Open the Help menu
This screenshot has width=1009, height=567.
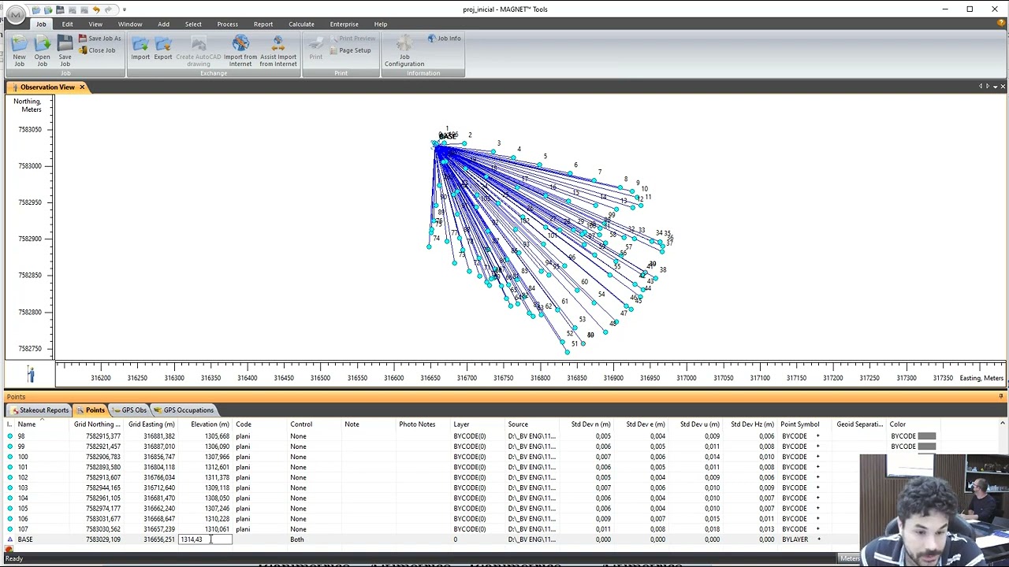[x=381, y=24]
